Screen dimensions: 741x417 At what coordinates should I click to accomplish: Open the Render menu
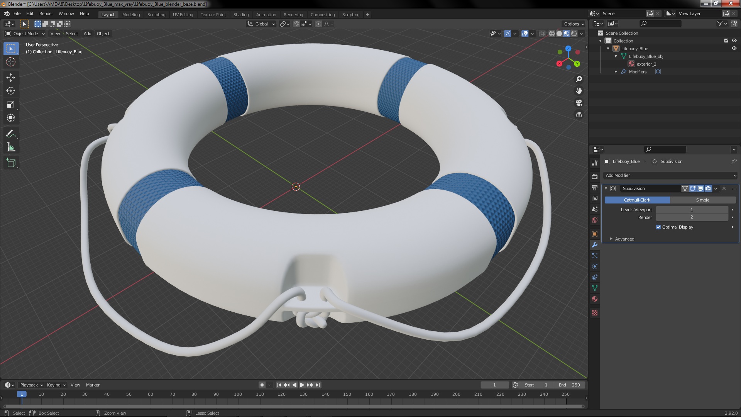click(x=46, y=14)
